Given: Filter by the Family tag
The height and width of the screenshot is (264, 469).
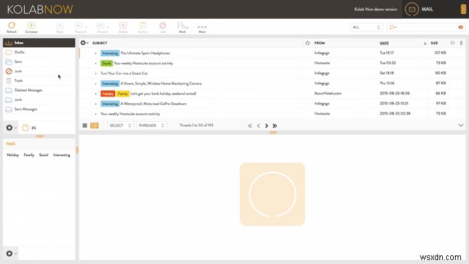Looking at the screenshot, I should pos(29,155).
